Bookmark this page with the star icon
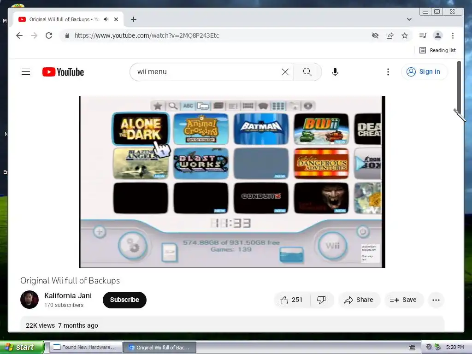The height and width of the screenshot is (354, 472). (x=405, y=35)
